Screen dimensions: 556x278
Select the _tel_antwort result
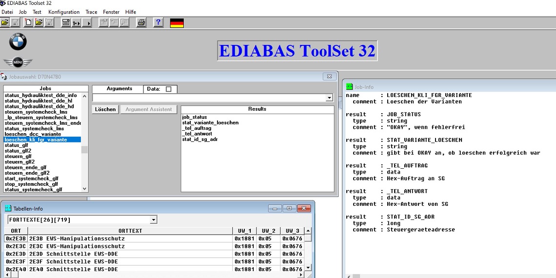197,134
